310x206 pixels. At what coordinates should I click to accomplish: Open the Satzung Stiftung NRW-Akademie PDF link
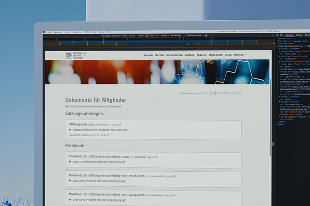[x=100, y=130]
